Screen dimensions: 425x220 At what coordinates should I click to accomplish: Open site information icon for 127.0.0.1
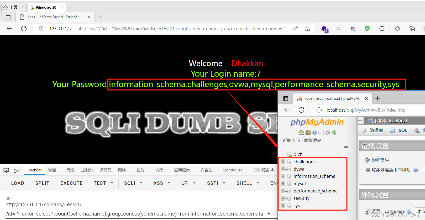coord(41,29)
